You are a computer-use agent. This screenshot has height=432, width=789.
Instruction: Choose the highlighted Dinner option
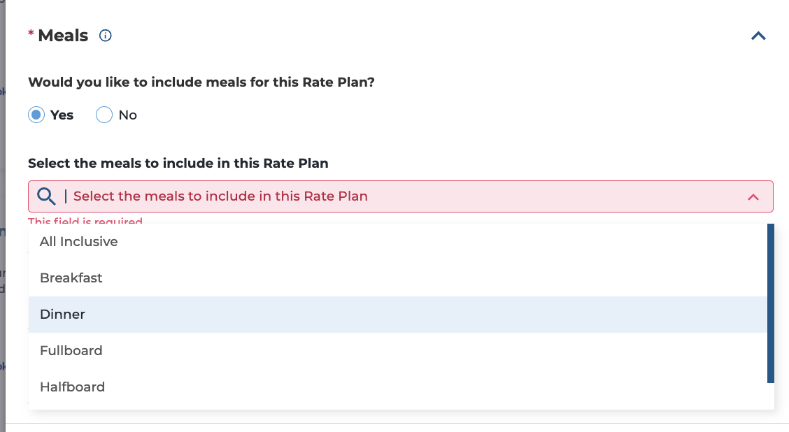397,315
